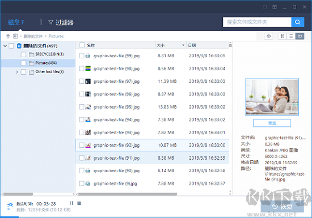
Task: Click file icon of graphic-test-file (9).jpg
Action: (88, 183)
